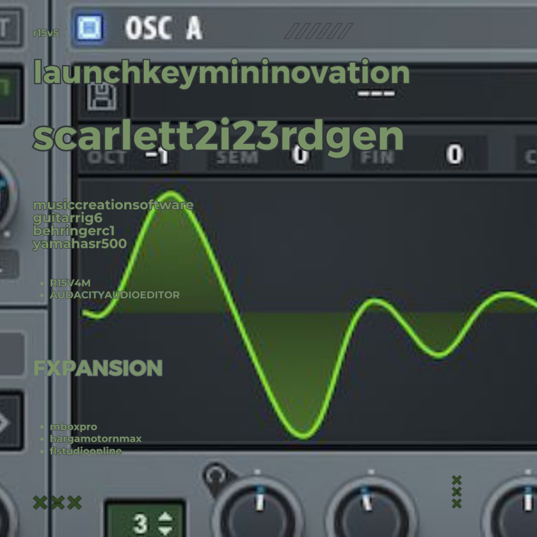Screen dimensions: 537x537
Task: Increase unison voices with up arrow
Action: [165, 517]
